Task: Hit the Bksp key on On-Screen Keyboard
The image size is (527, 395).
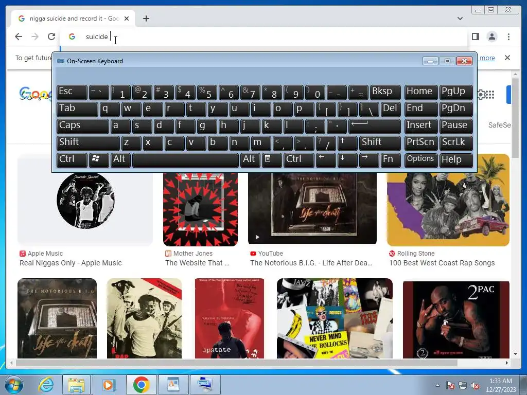Action: [x=385, y=92]
